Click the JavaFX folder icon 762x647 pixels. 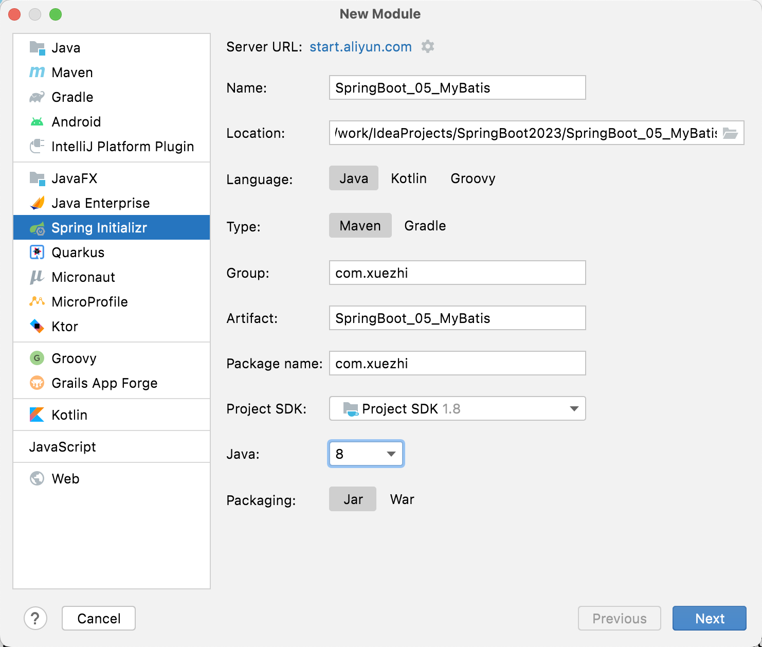(37, 178)
